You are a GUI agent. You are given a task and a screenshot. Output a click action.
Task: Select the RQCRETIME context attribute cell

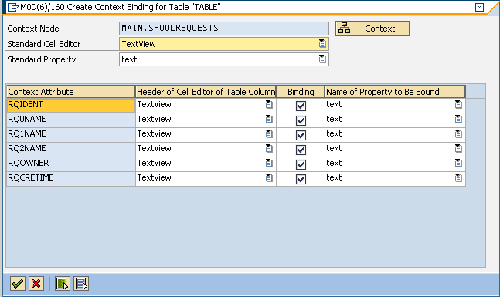pyautogui.click(x=71, y=178)
